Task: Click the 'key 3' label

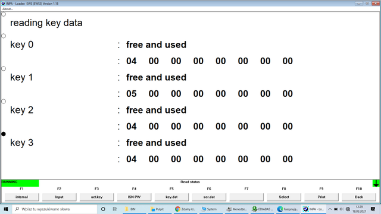Action: pos(21,143)
